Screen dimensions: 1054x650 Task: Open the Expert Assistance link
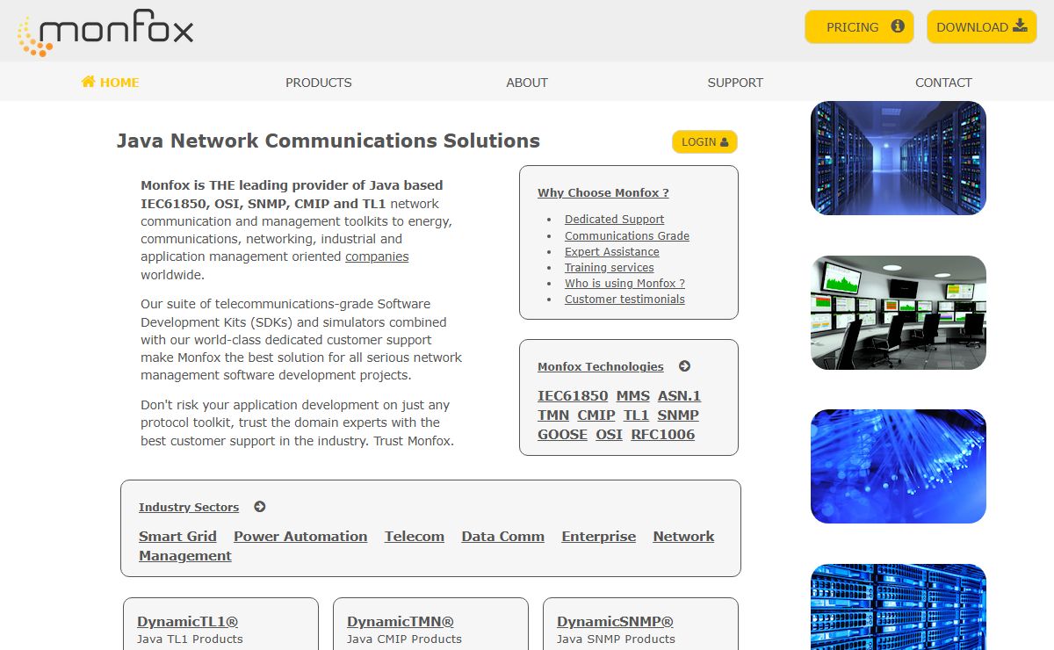(612, 251)
